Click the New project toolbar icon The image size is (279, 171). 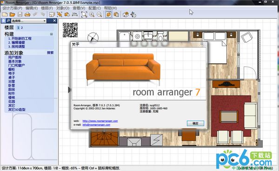5,14
